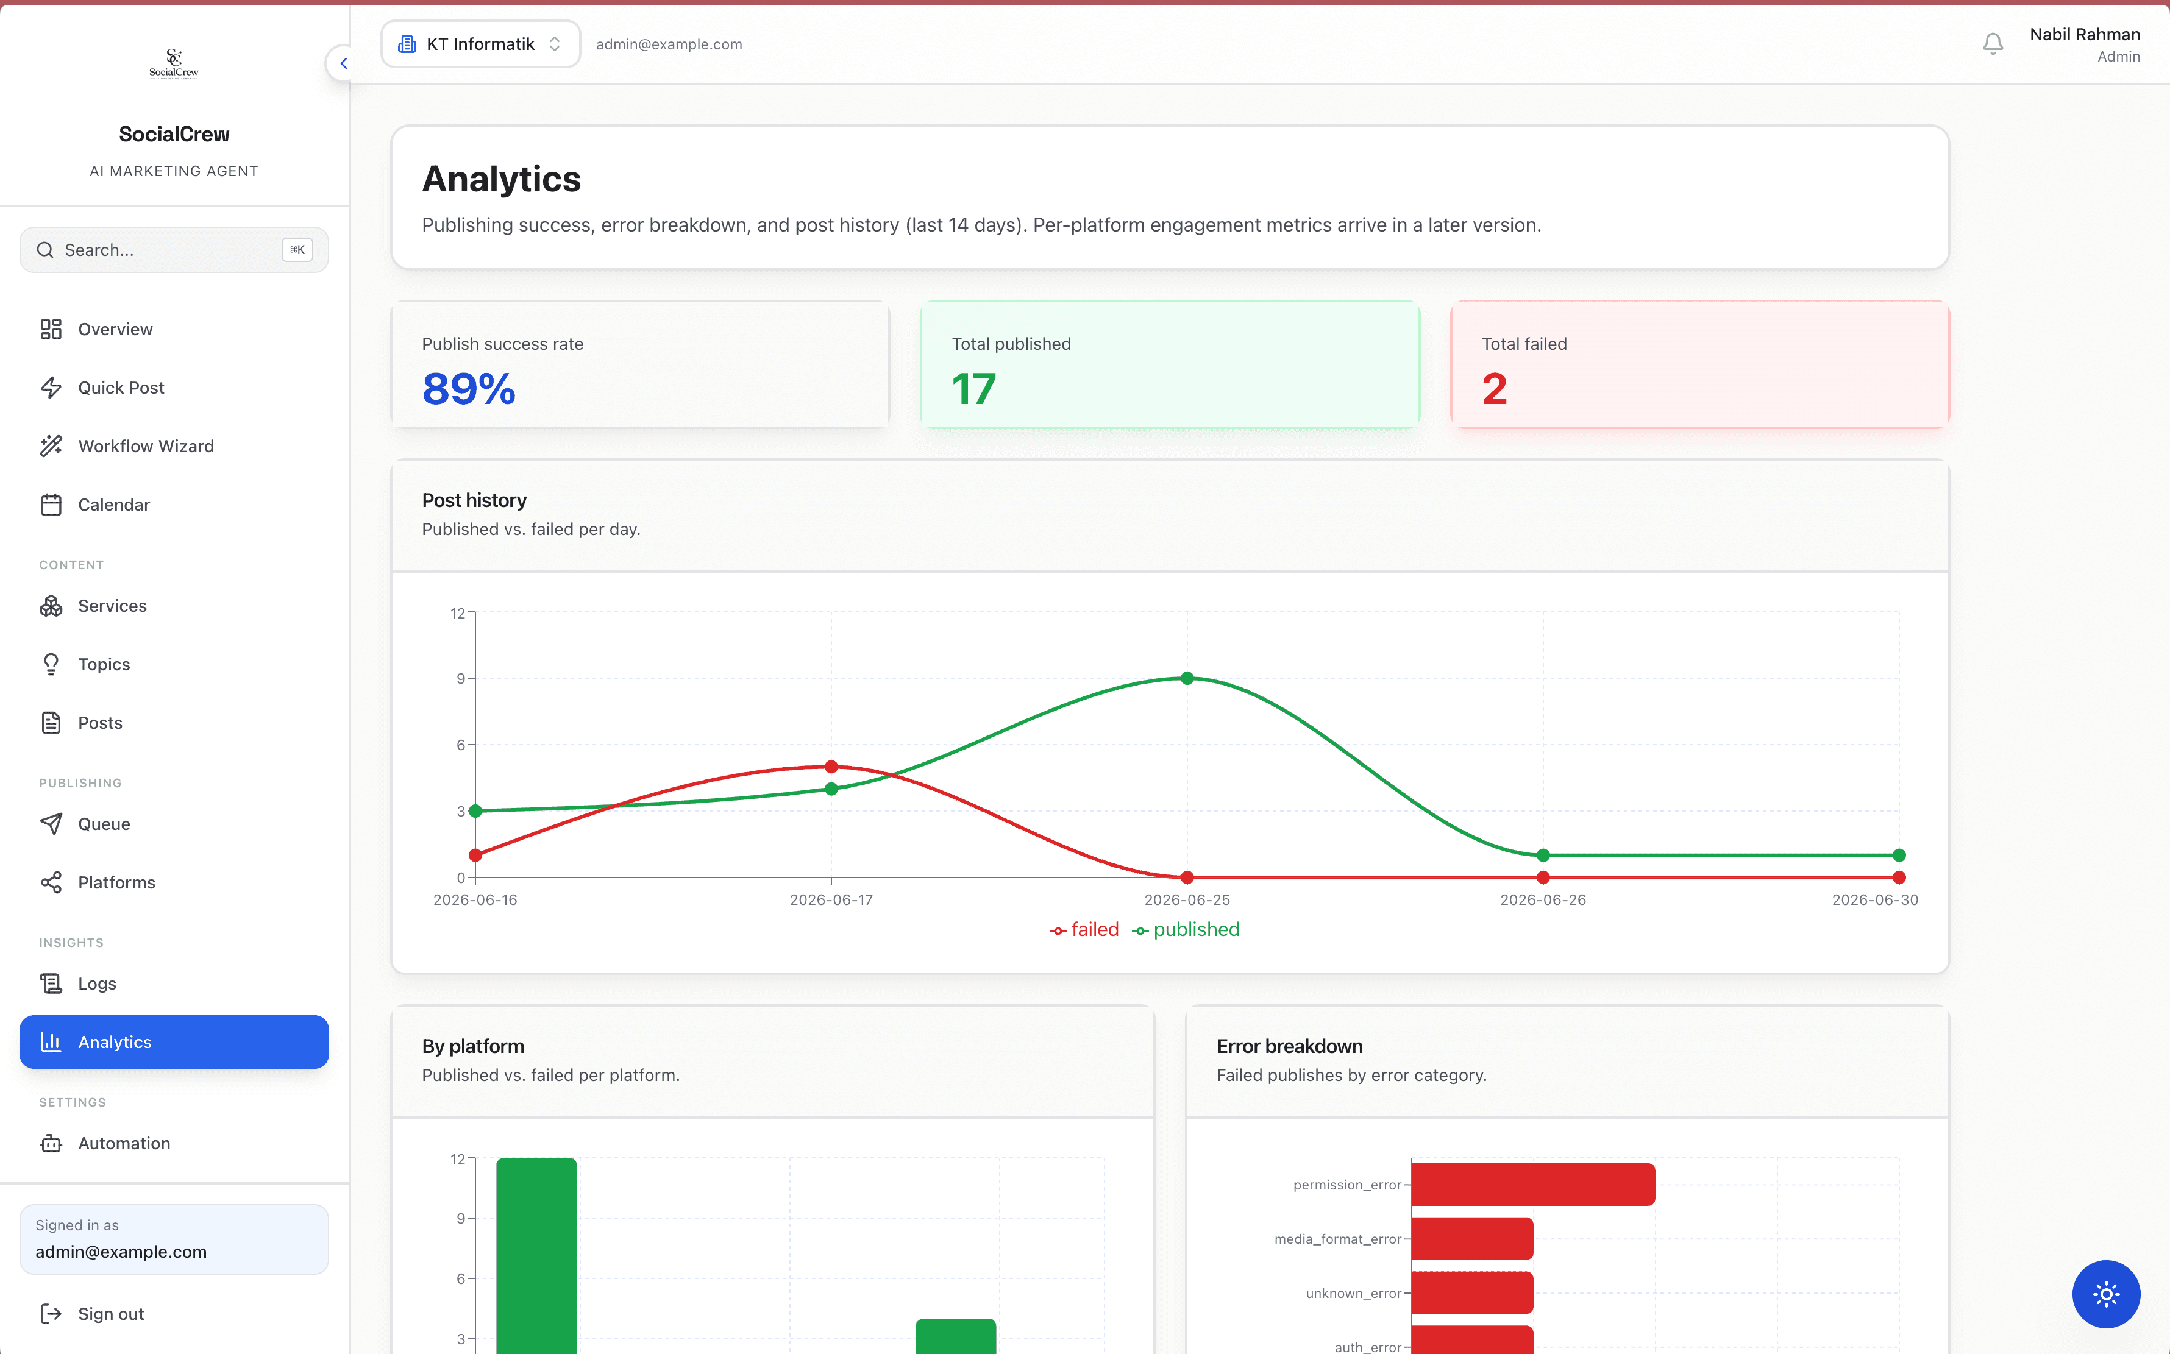Collapse the sidebar with chevron button

343,63
